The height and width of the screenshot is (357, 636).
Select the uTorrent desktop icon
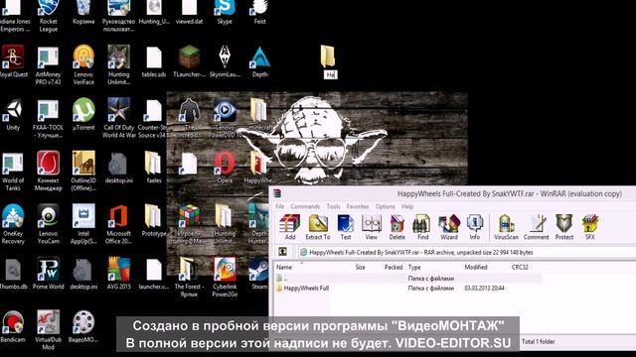[x=83, y=114]
